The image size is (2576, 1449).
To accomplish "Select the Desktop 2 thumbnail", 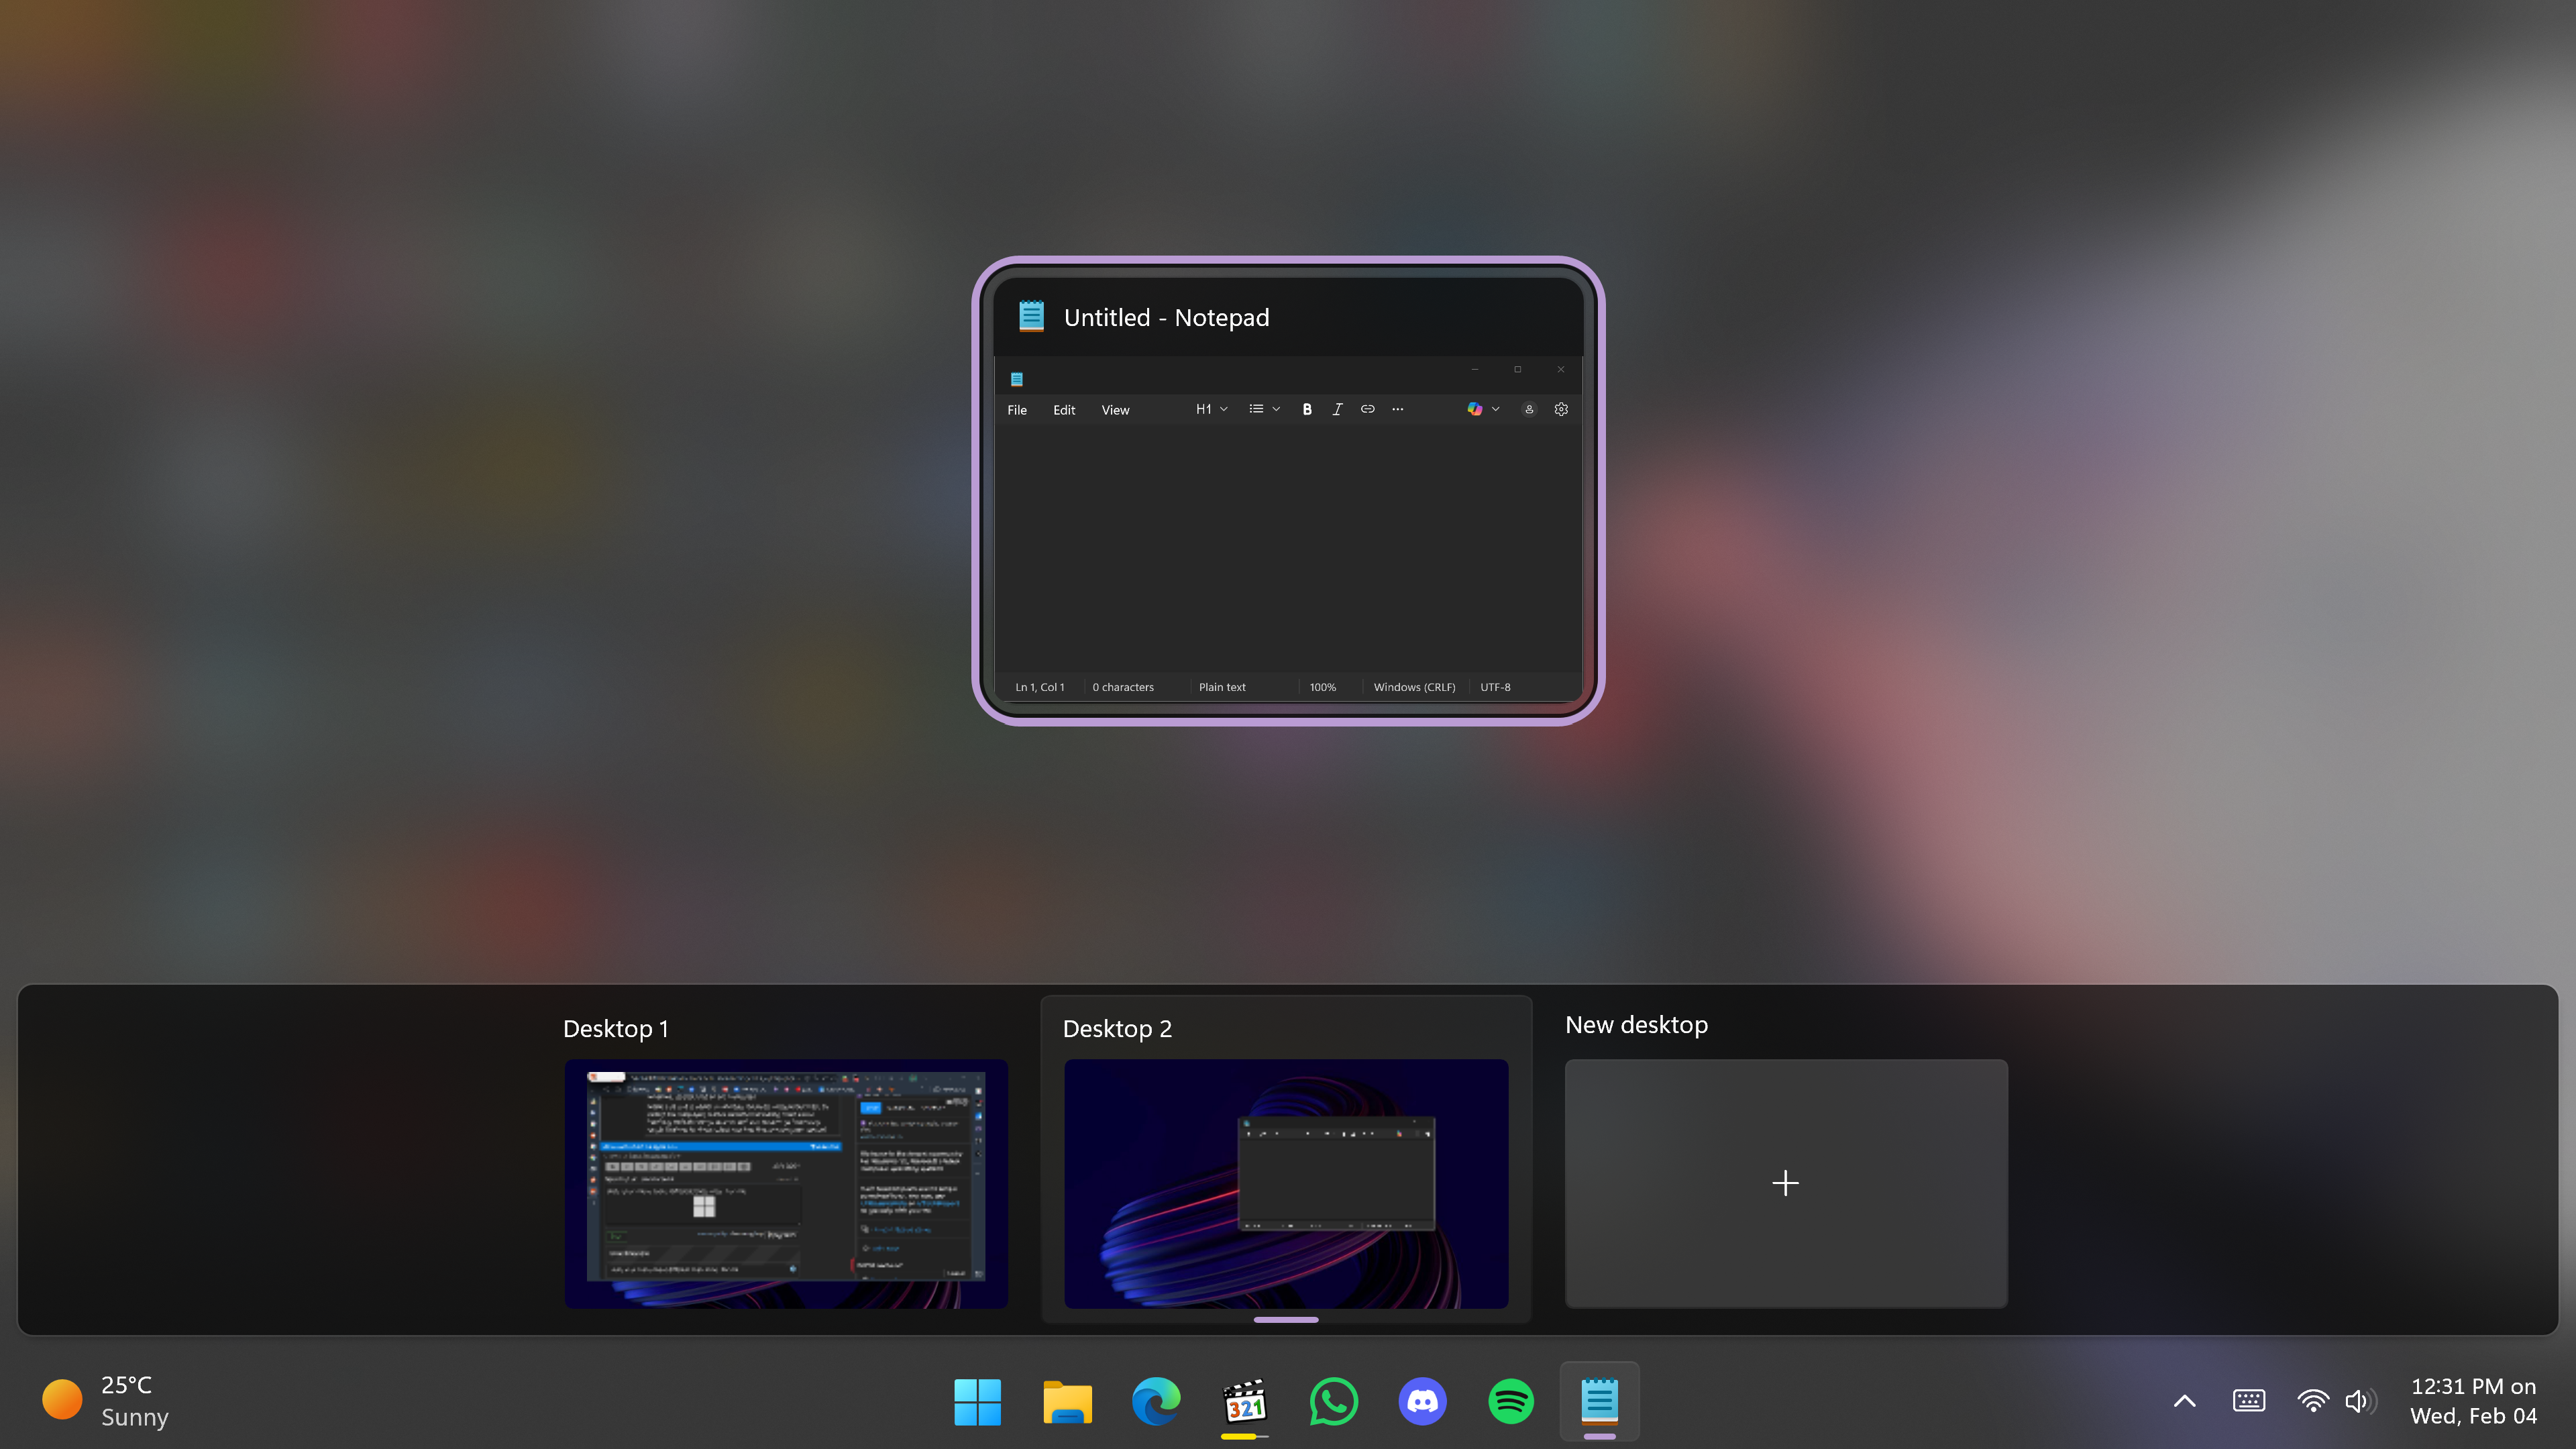I will [x=1286, y=1183].
